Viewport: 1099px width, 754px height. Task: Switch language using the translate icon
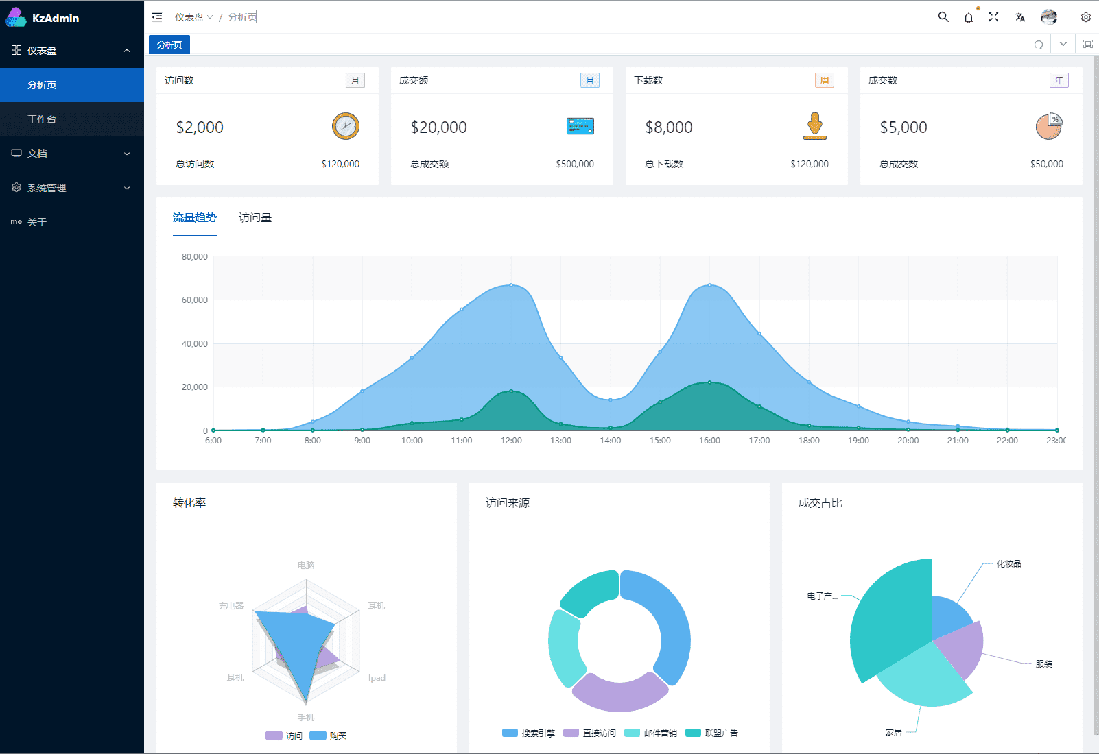(x=1020, y=16)
